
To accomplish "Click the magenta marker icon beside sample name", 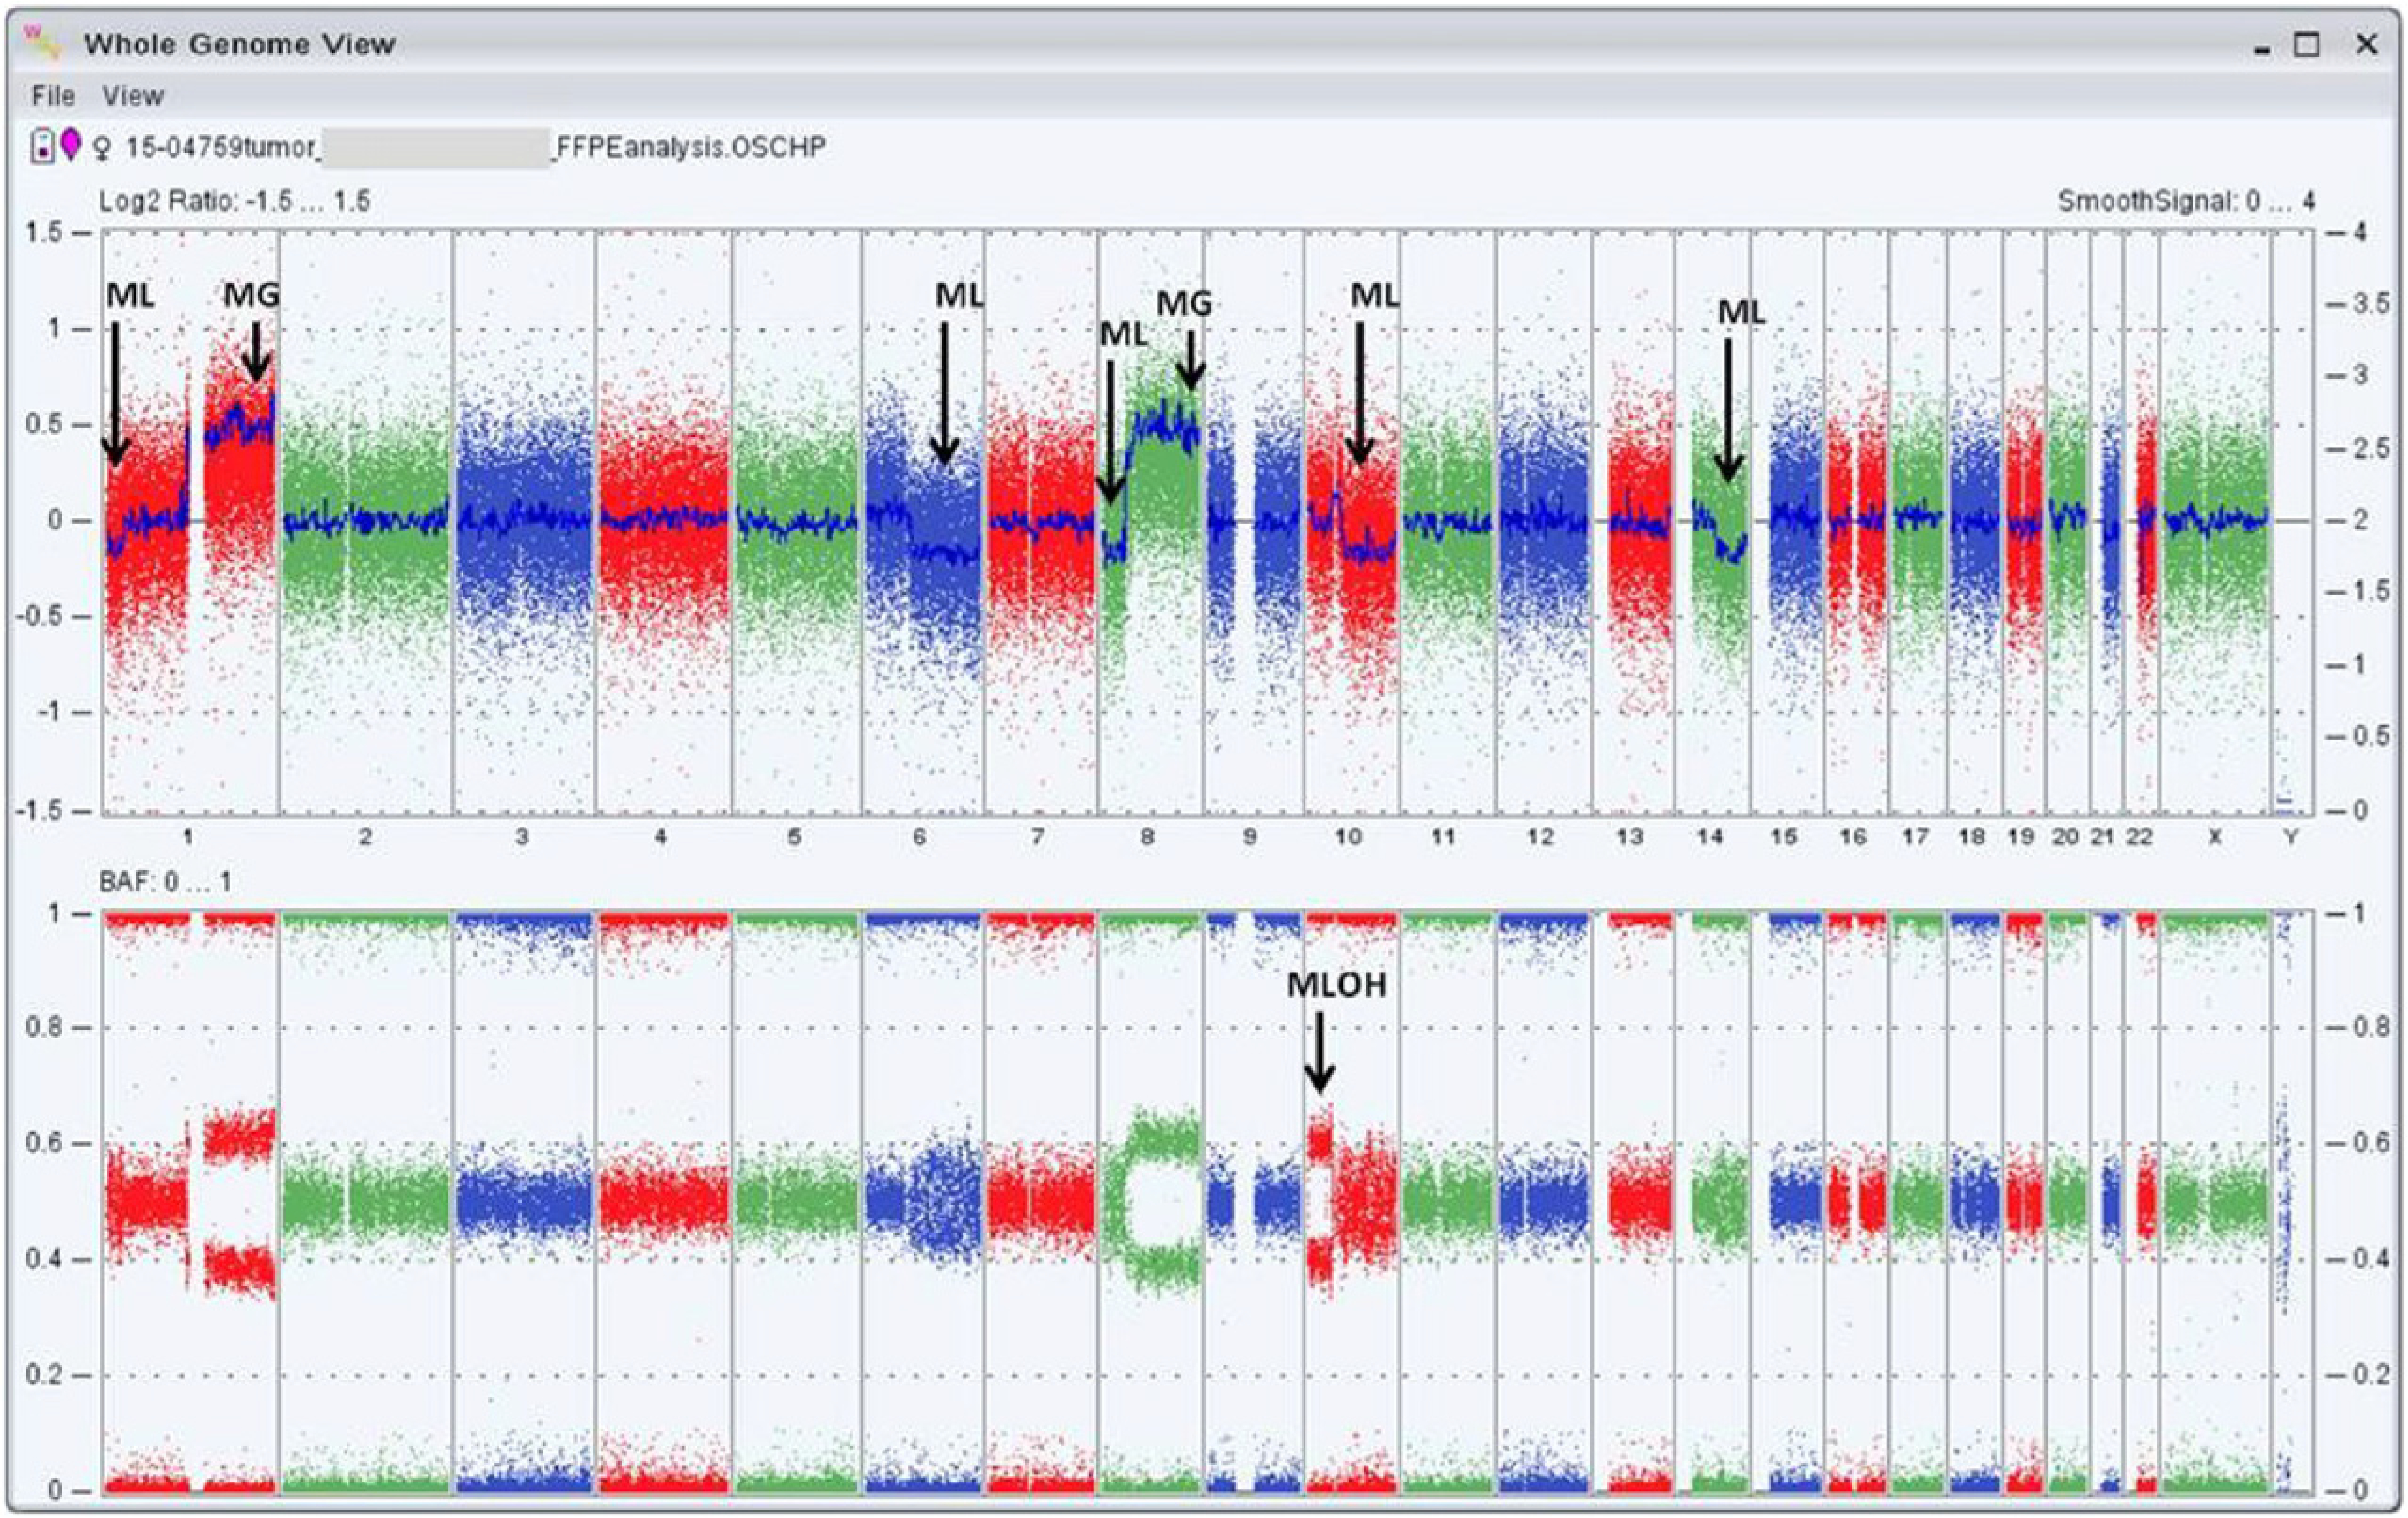I will (x=70, y=144).
